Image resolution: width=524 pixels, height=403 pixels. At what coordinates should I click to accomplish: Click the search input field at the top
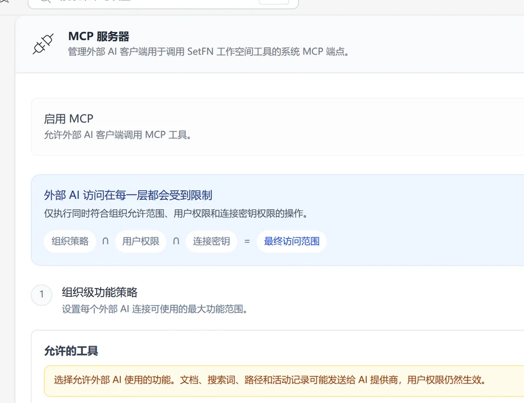click(163, 3)
